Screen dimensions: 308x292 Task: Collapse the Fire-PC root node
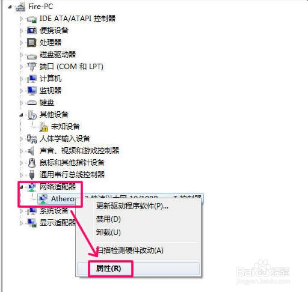coord(10,7)
